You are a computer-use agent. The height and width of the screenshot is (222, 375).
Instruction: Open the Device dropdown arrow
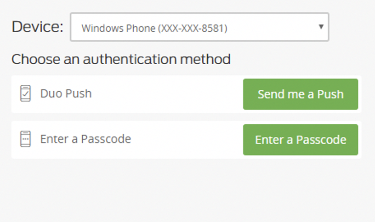[x=321, y=27]
